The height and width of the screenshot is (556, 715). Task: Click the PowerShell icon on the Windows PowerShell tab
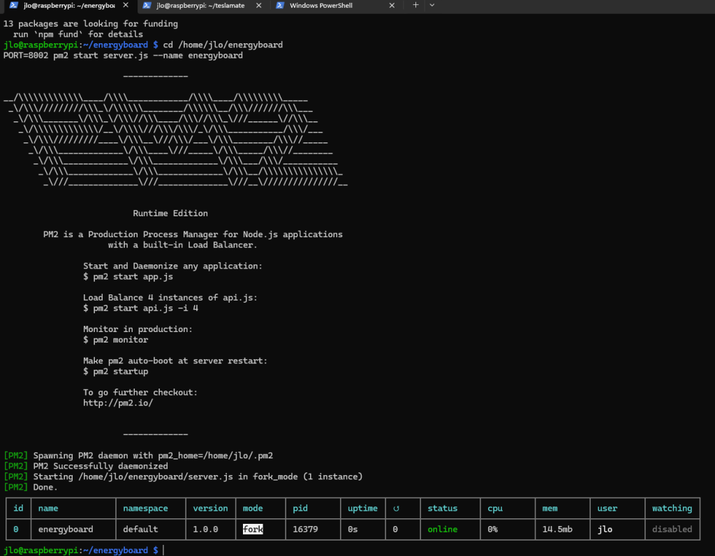(280, 6)
